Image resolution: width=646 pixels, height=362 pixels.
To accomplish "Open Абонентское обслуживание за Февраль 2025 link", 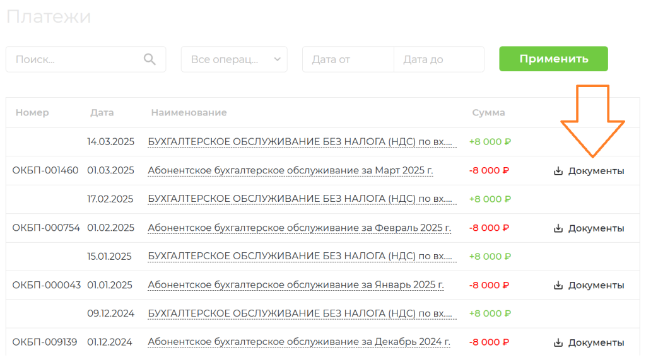I will [300, 228].
